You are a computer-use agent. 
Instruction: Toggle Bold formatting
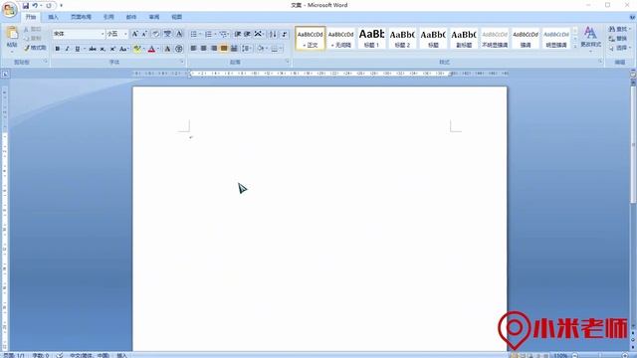pos(58,49)
